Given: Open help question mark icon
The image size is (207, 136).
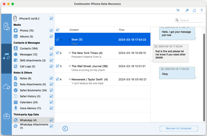Looking at the screenshot, I should pyautogui.click(x=201, y=10).
